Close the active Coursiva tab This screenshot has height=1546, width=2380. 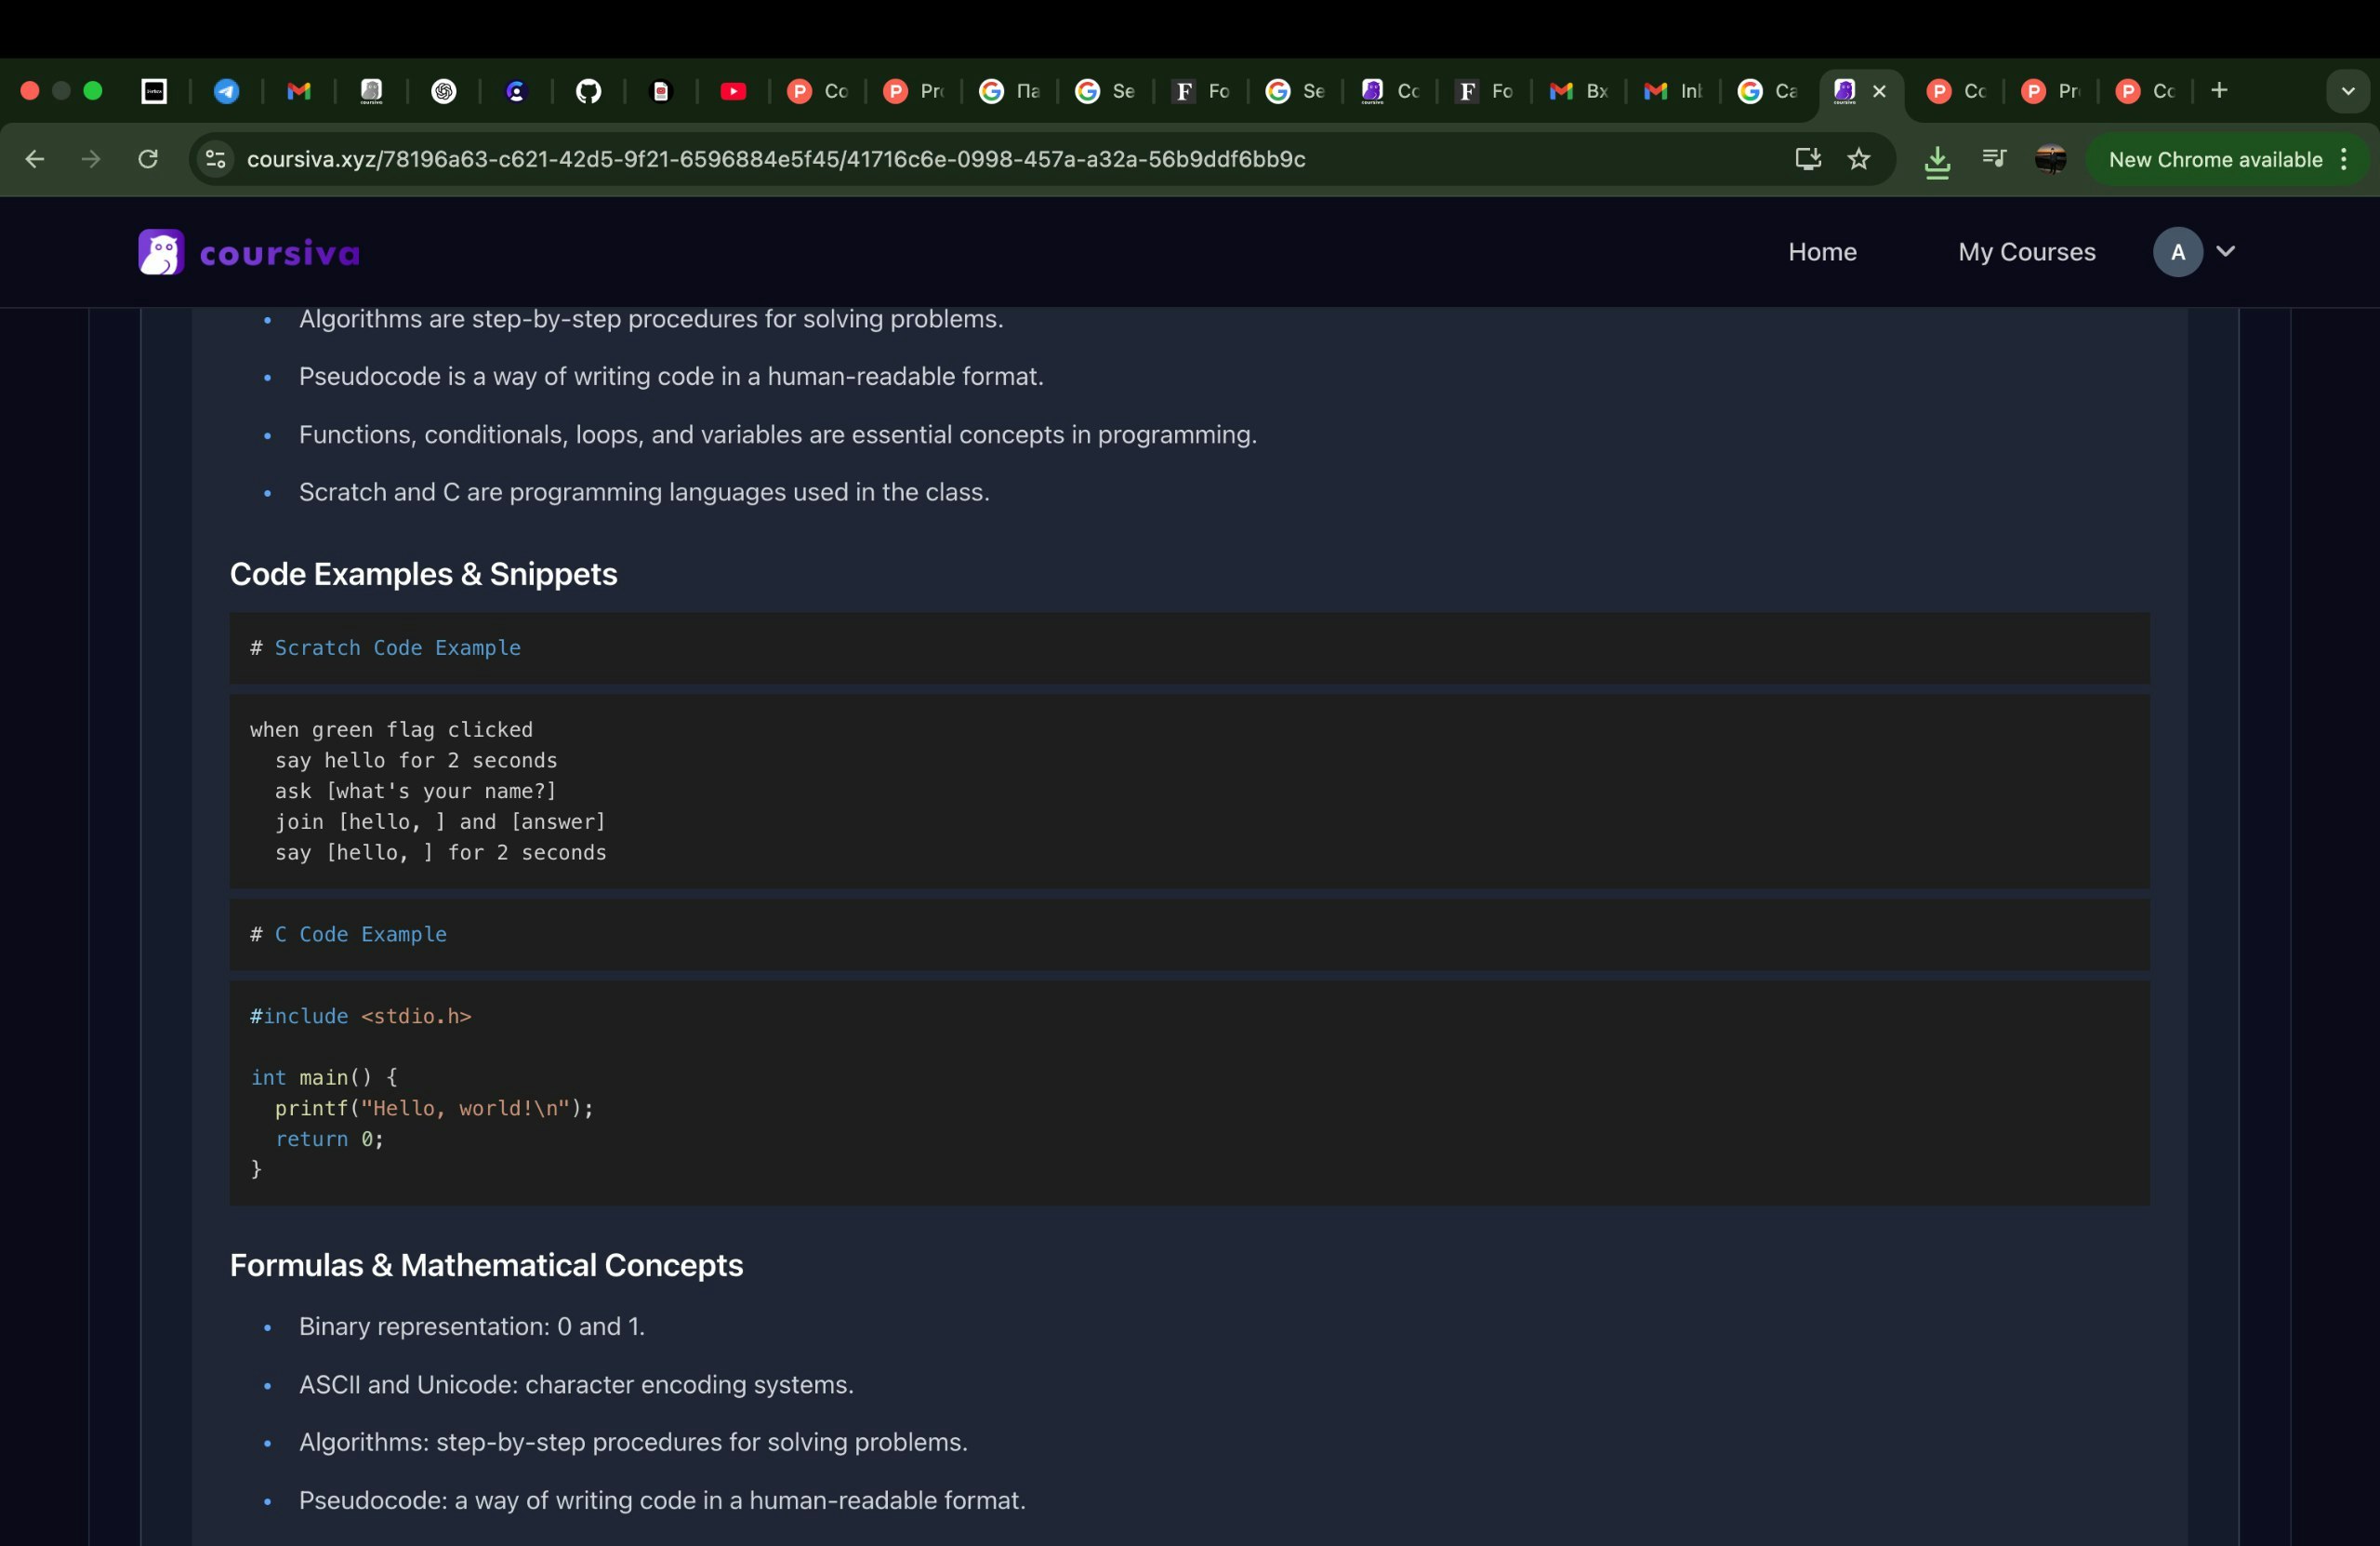click(1879, 91)
